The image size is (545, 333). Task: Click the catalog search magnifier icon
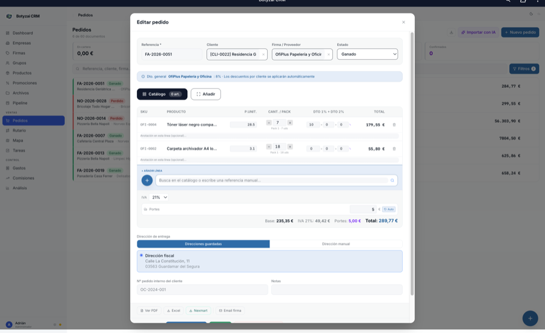pyautogui.click(x=392, y=180)
